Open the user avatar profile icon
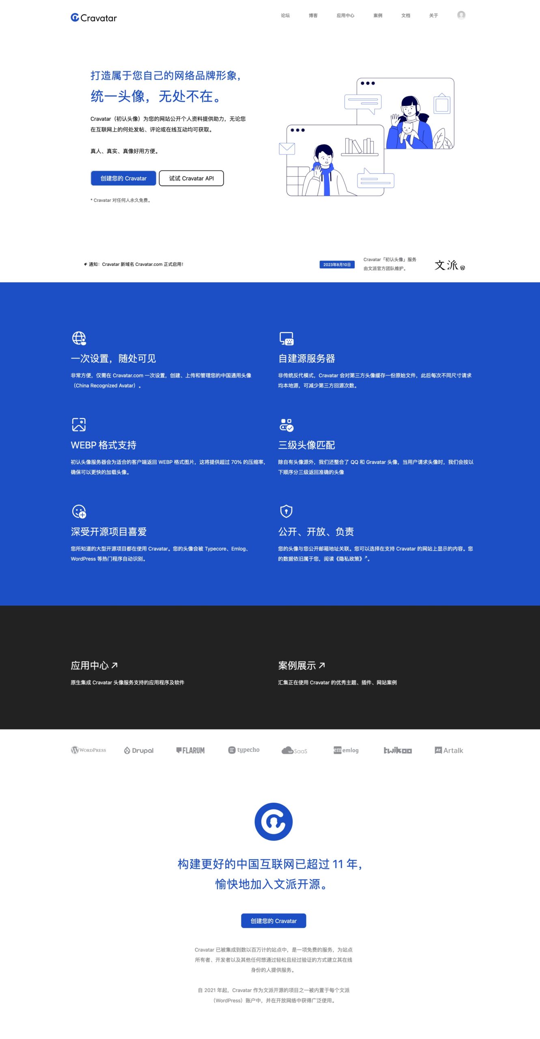Screen dimensions: 540x1039 pos(461,15)
